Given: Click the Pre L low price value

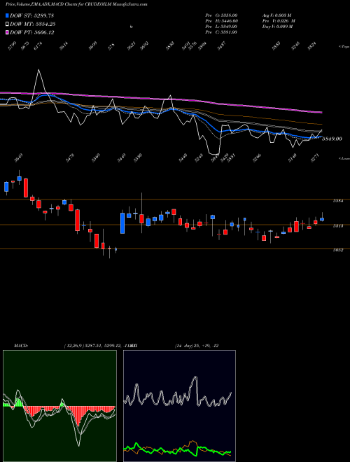Looking at the screenshot, I should pyautogui.click(x=229, y=27).
